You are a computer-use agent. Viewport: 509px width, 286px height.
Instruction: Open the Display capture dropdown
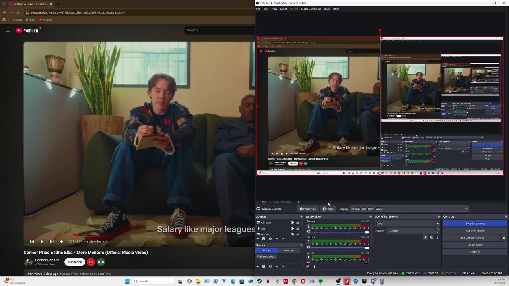409,209
